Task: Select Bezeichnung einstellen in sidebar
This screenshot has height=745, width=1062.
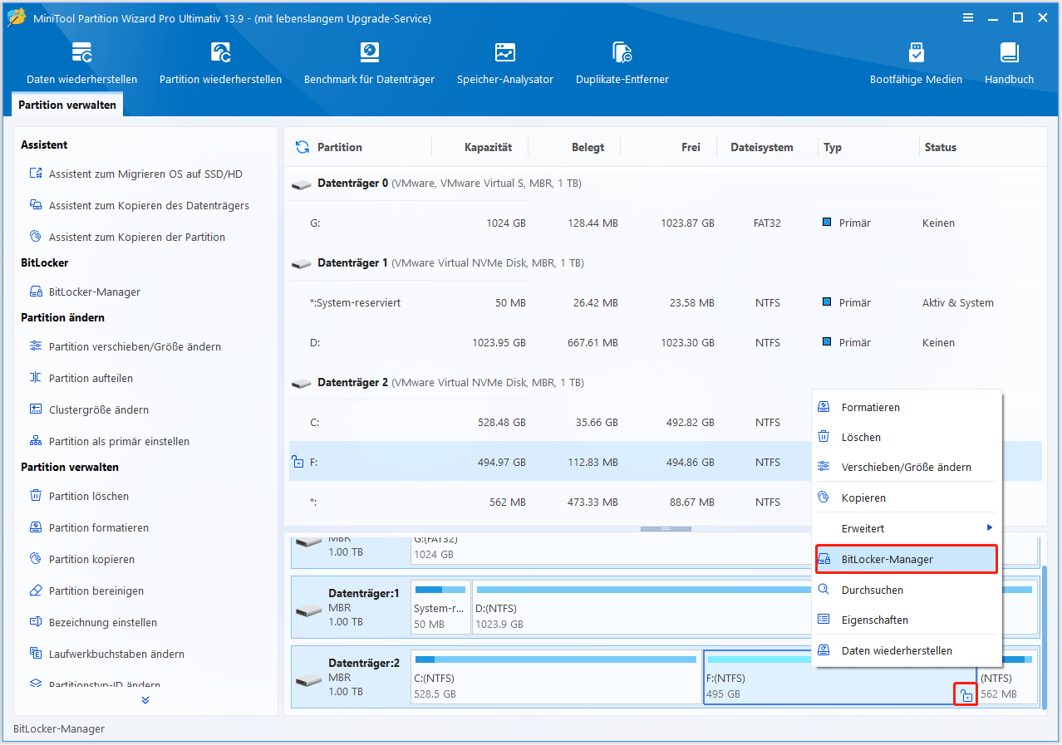Action: 93,623
